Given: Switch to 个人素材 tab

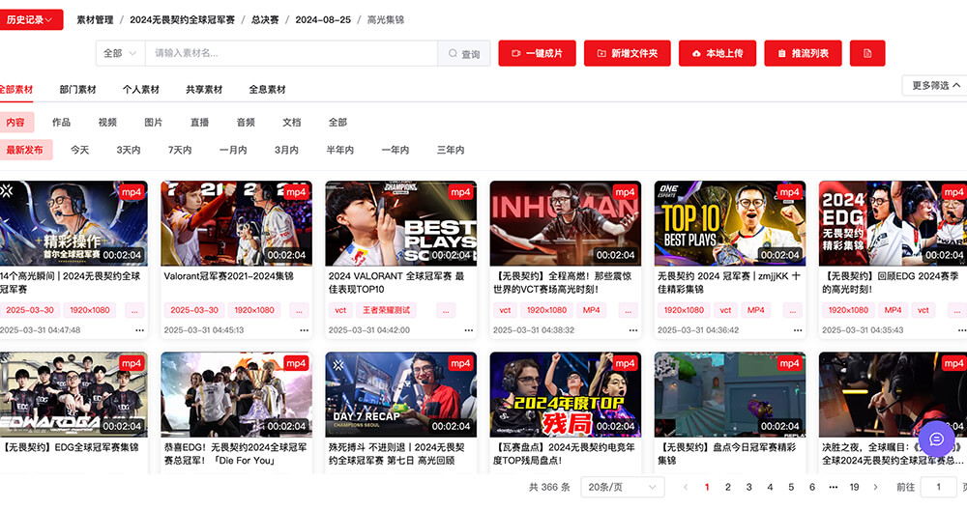Looking at the screenshot, I should point(140,89).
